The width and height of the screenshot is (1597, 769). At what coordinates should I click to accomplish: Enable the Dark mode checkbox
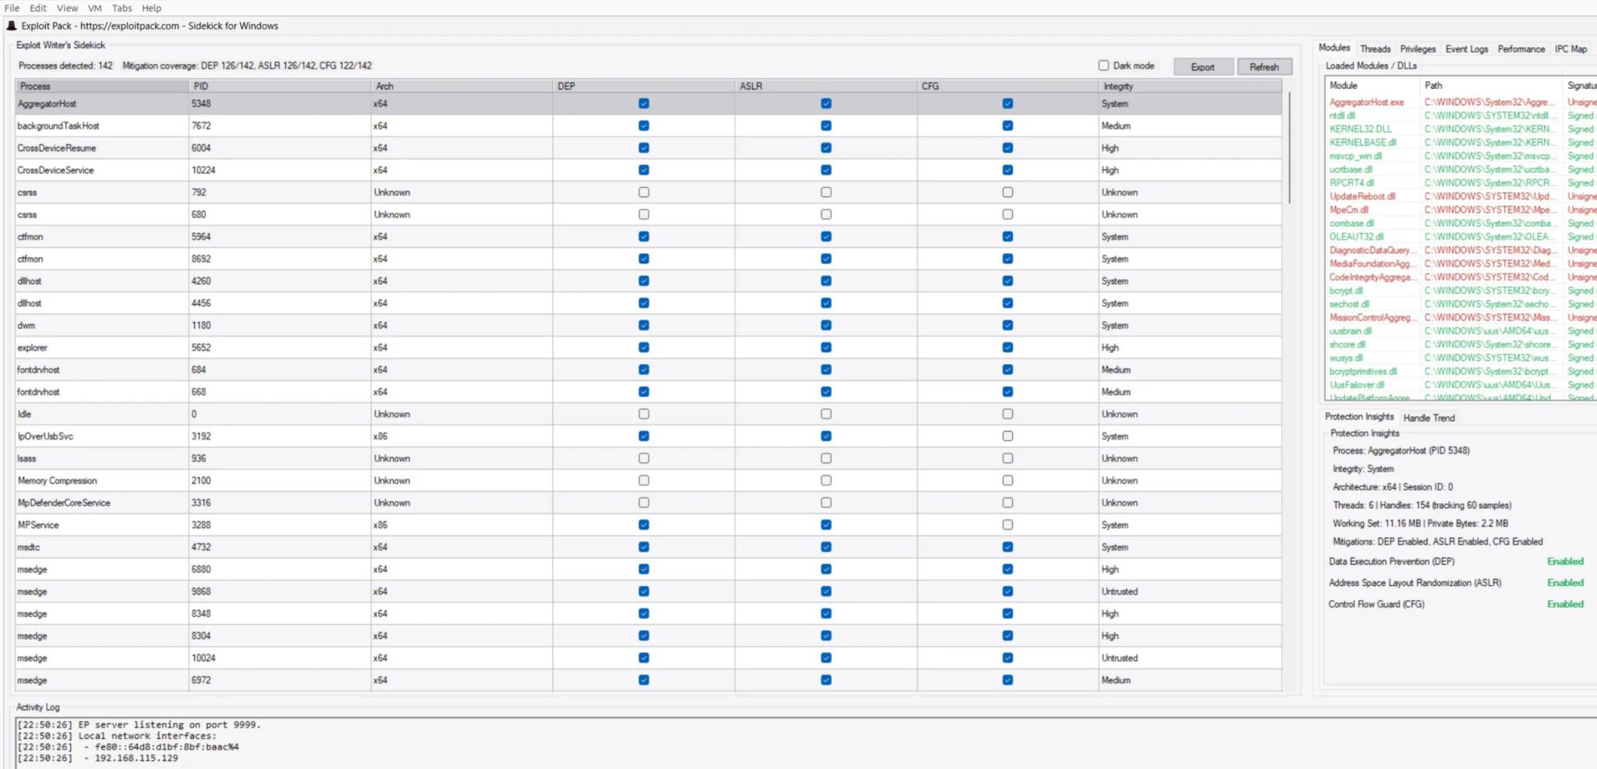pos(1103,65)
